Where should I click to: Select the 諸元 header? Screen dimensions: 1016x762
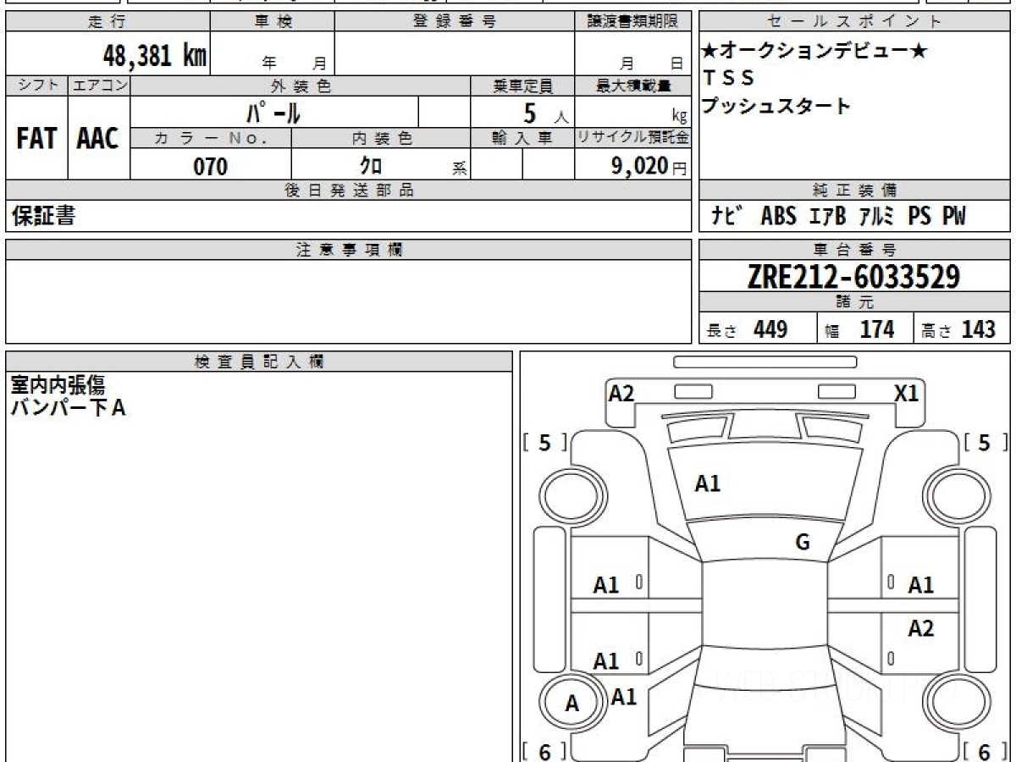coord(854,301)
